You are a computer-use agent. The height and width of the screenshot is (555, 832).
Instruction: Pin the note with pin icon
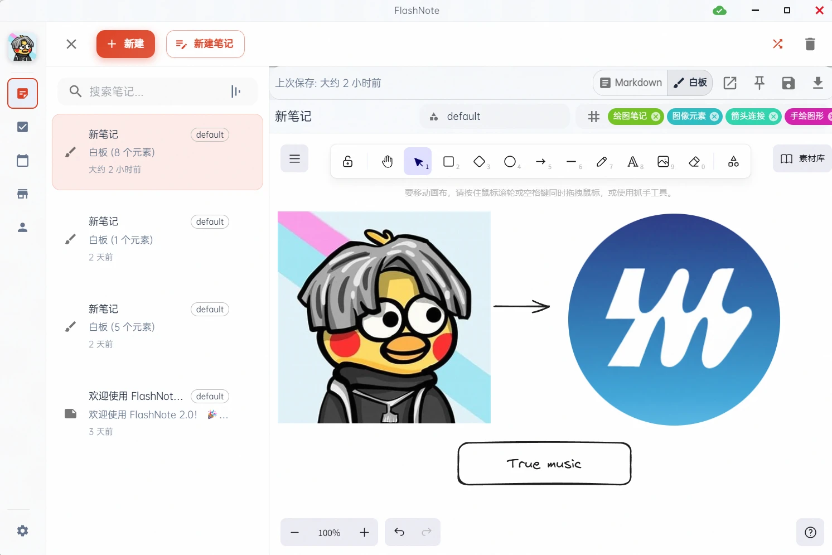760,83
